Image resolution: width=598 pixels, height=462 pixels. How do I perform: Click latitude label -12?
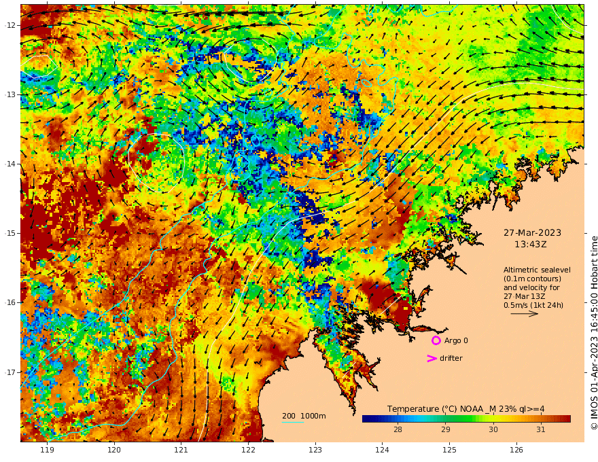coord(10,25)
